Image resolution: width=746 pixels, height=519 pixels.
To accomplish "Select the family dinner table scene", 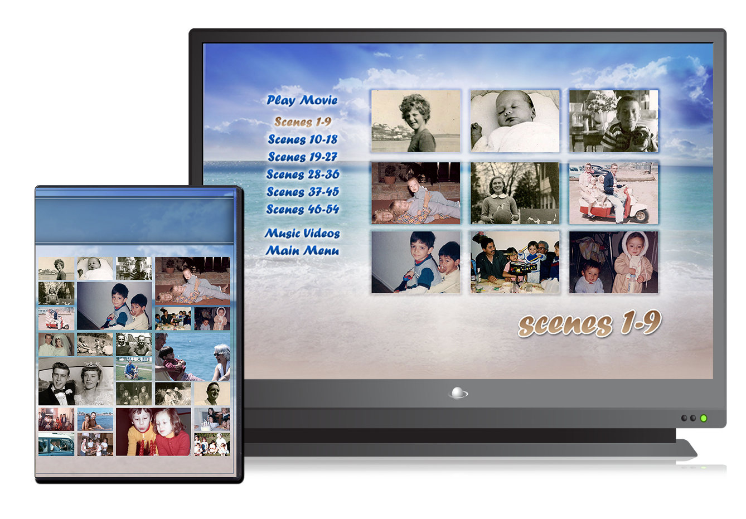I will [515, 263].
